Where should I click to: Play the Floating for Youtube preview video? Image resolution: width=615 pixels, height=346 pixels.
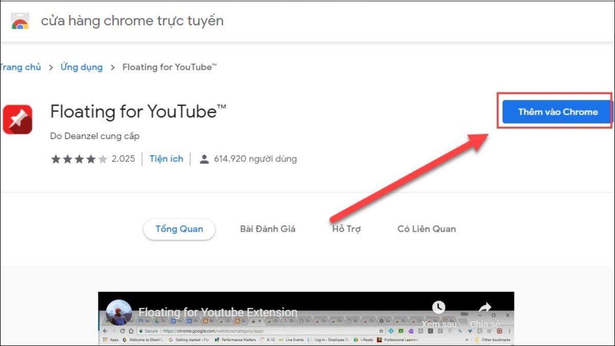(306, 319)
